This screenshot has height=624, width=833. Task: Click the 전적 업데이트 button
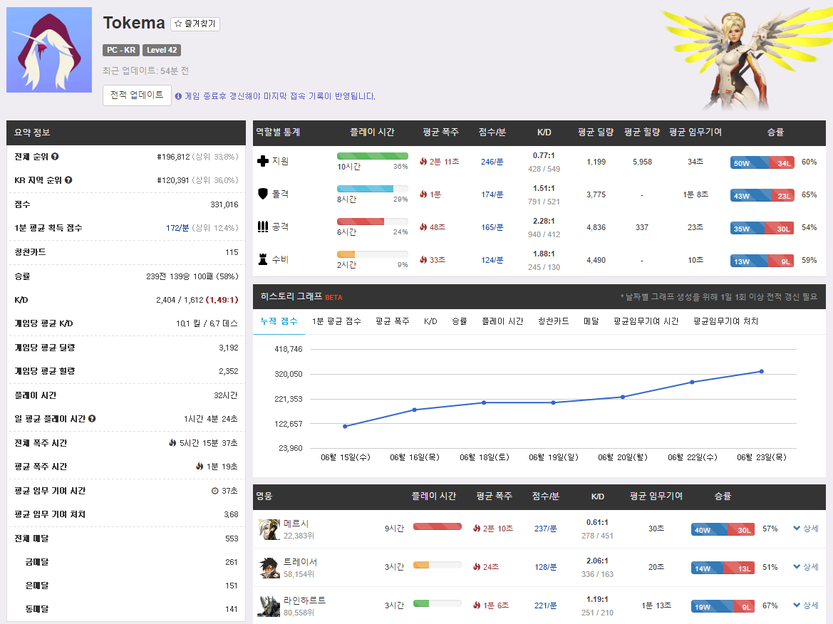point(137,95)
